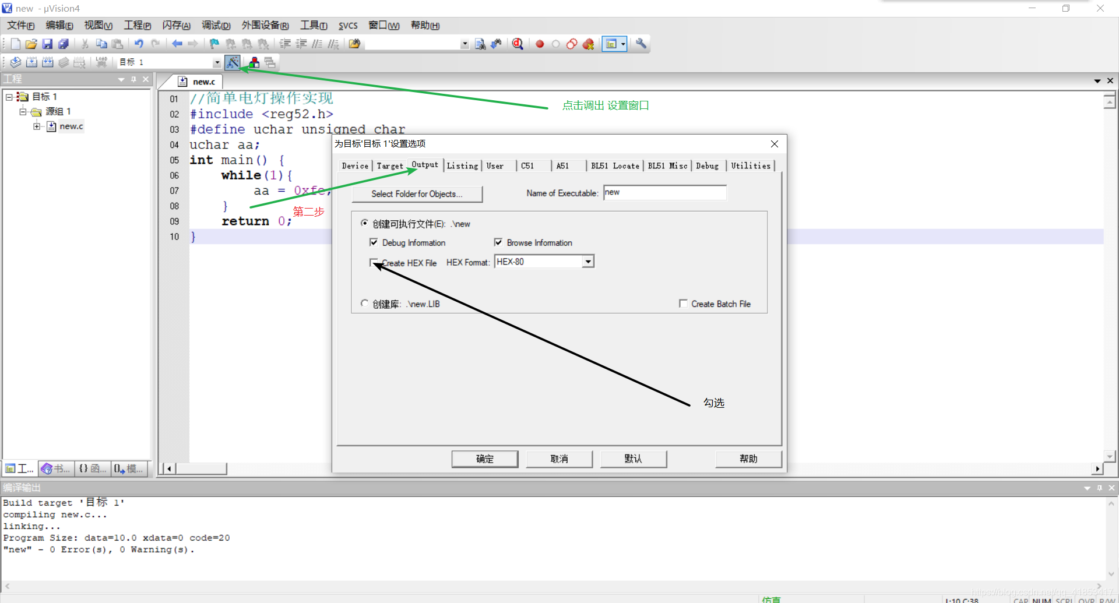Switch to the Target tab
The width and height of the screenshot is (1119, 603).
pos(390,166)
